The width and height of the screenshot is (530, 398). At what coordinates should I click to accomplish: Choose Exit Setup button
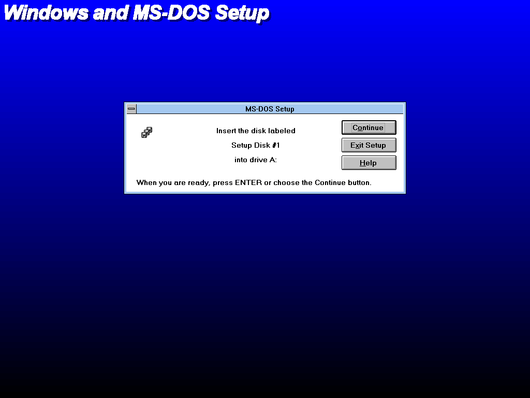point(369,145)
